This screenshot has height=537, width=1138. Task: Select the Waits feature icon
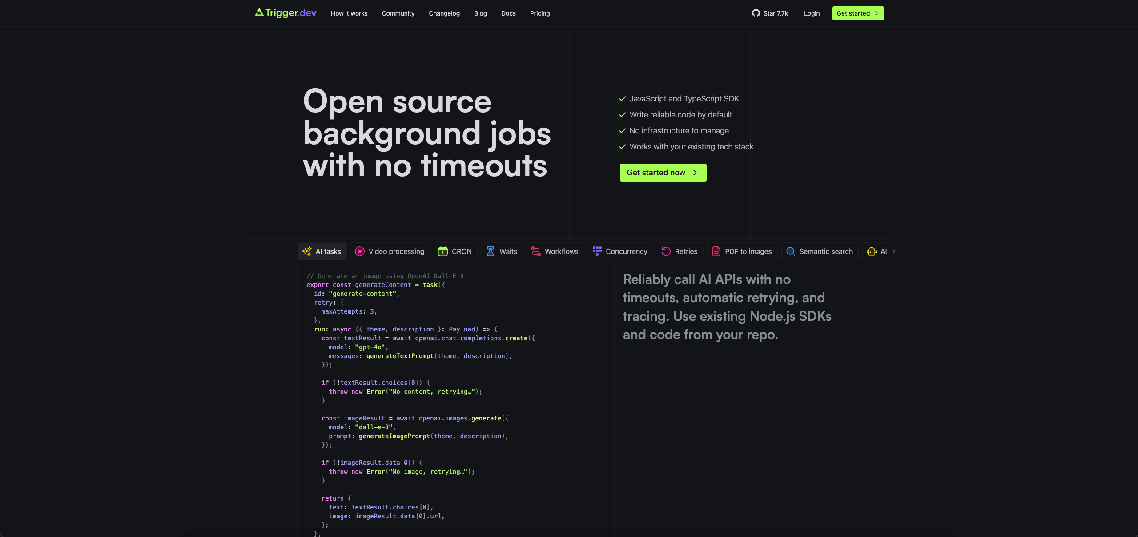coord(491,252)
